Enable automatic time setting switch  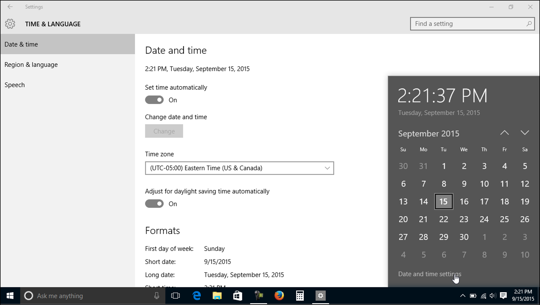pyautogui.click(x=154, y=100)
